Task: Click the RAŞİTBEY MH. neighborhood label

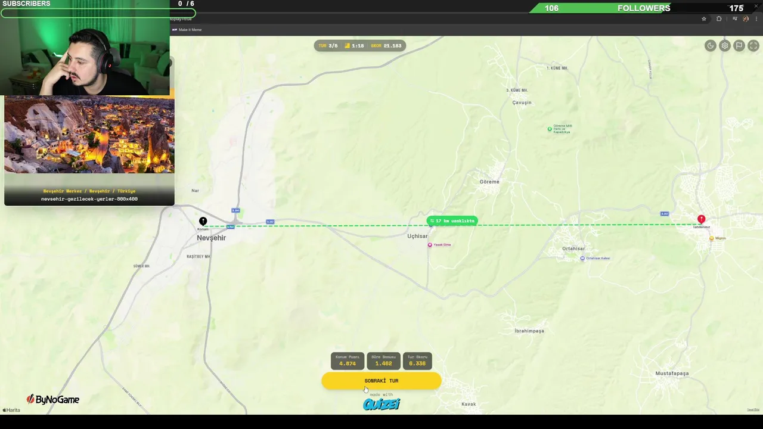Action: pos(198,256)
